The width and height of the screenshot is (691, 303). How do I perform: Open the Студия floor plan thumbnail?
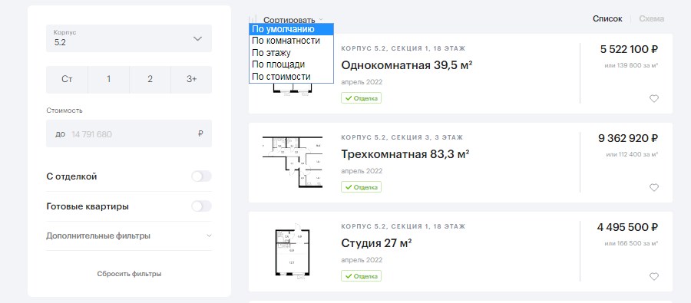click(293, 253)
